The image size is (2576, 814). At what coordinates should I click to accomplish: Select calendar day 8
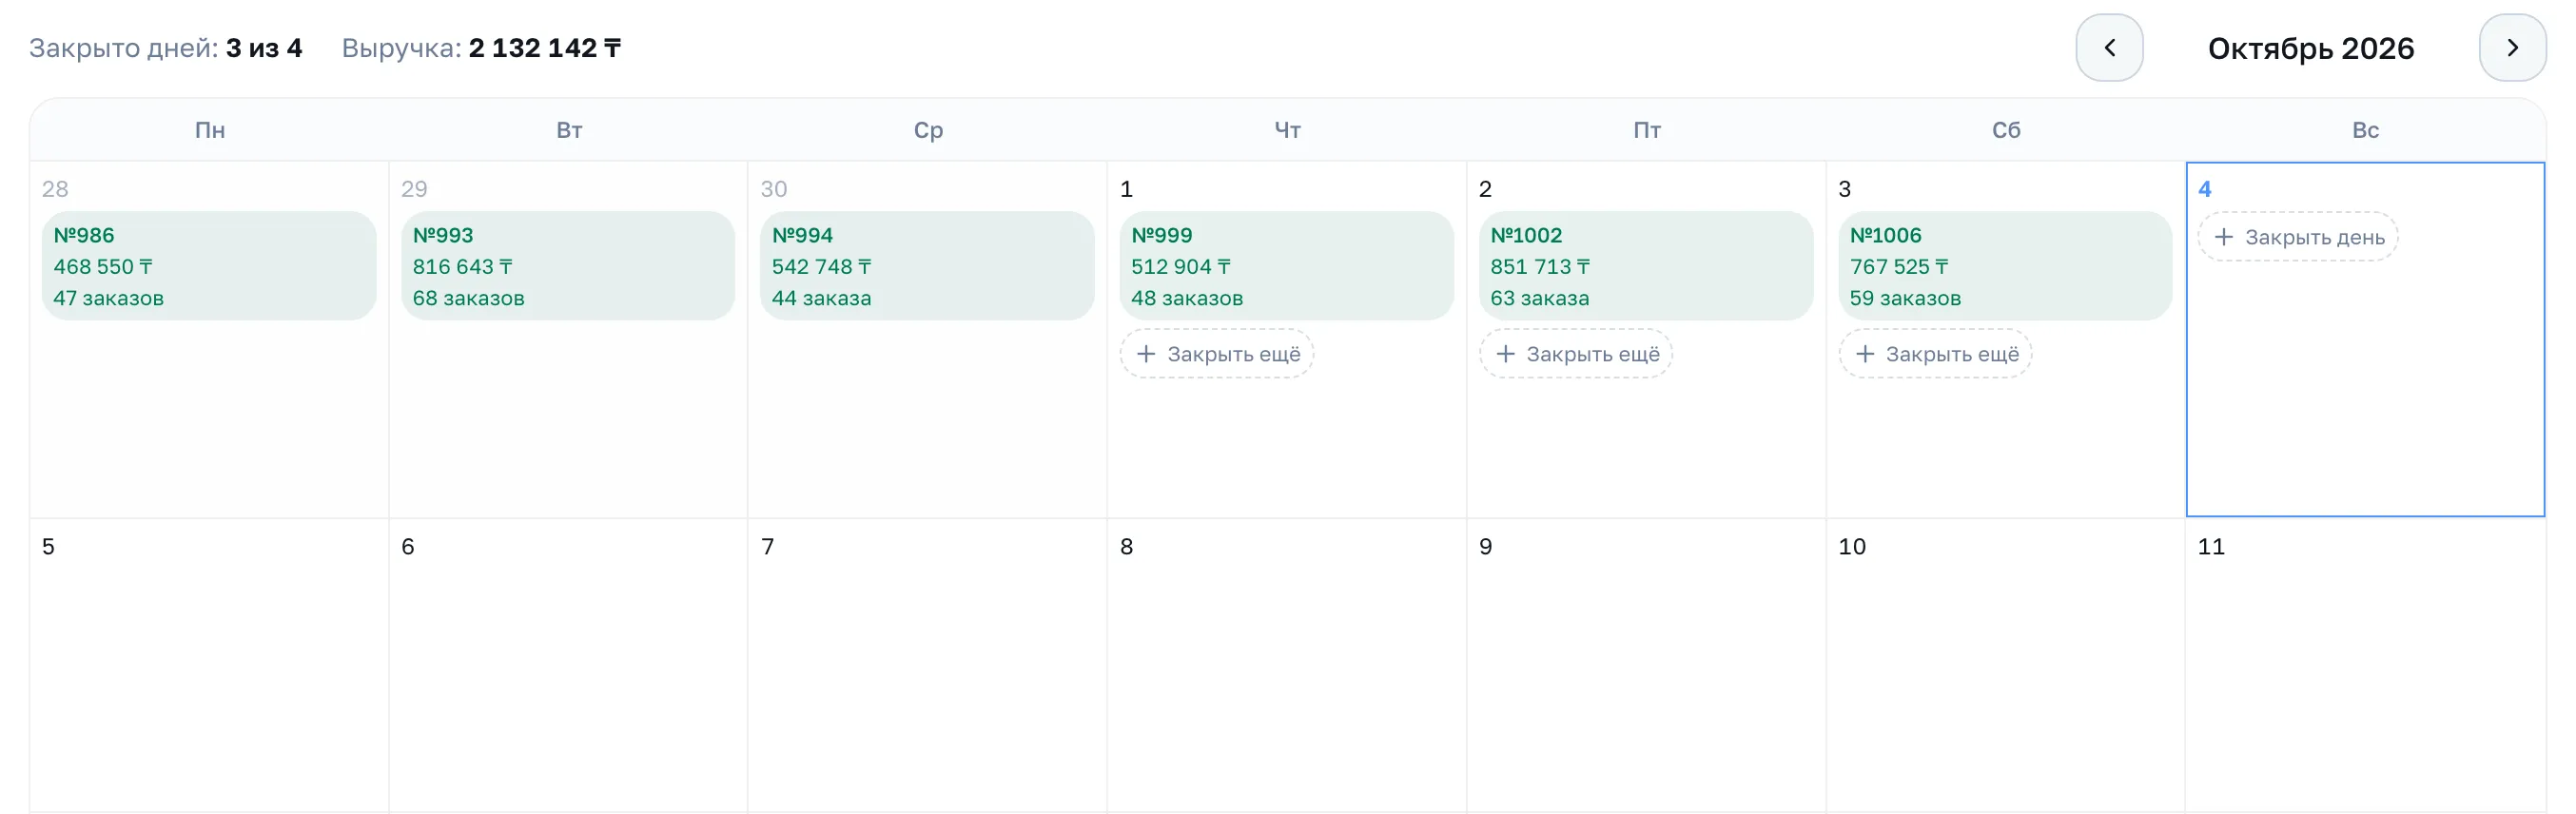point(1287,665)
